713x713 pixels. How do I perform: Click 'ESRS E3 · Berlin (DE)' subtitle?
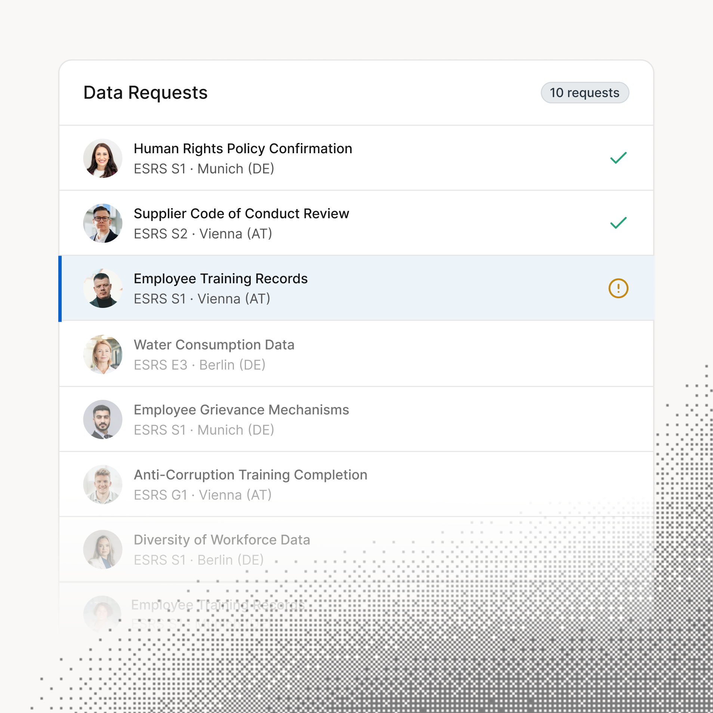tap(200, 365)
